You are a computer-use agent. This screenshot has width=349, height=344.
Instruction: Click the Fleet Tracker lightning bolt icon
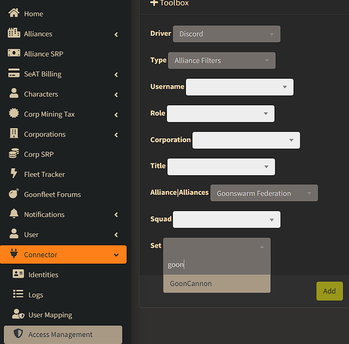[x=14, y=174]
